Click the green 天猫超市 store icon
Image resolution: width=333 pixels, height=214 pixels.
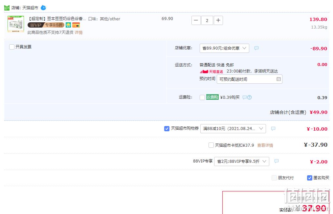(x=7, y=8)
